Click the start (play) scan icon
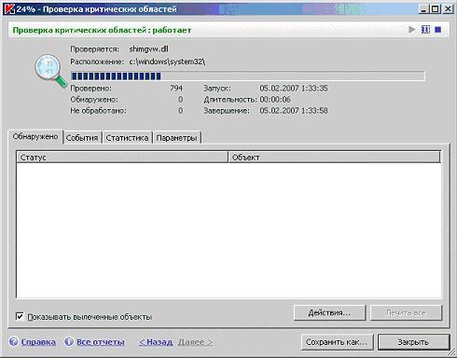The image size is (457, 358). 412,30
